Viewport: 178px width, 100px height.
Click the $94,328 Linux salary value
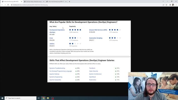(52, 40)
